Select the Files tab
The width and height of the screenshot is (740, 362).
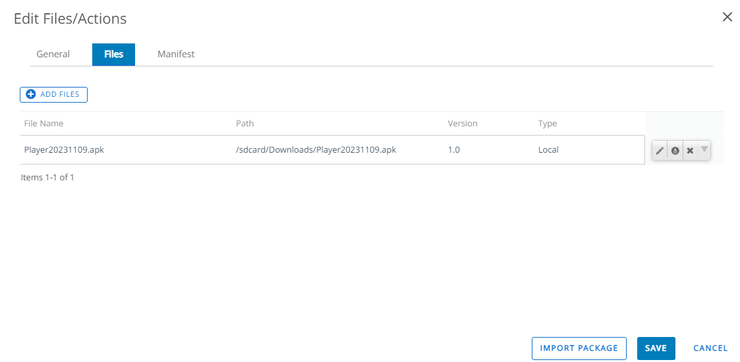[x=114, y=54]
